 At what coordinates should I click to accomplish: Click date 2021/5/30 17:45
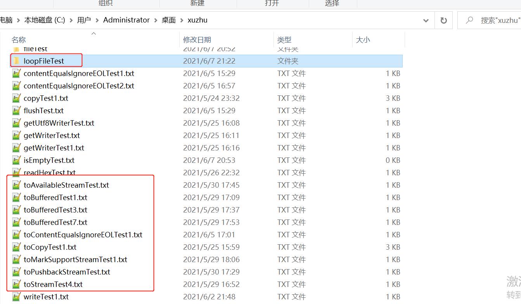click(x=211, y=185)
